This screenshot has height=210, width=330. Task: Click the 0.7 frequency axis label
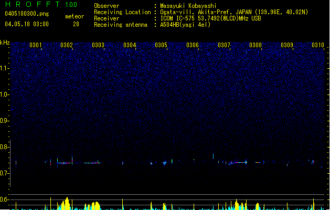click(x=5, y=173)
